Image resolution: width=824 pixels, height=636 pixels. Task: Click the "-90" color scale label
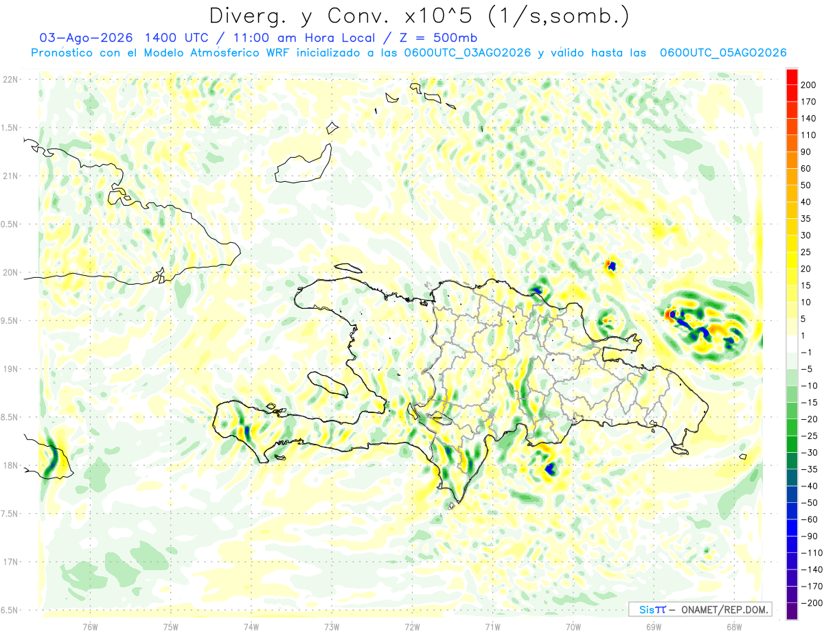[809, 537]
